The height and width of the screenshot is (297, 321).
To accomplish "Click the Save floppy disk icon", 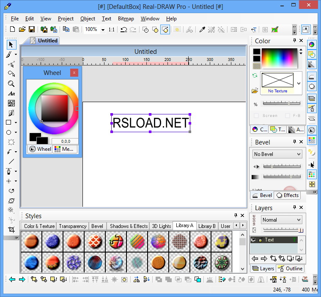I will tap(32, 29).
